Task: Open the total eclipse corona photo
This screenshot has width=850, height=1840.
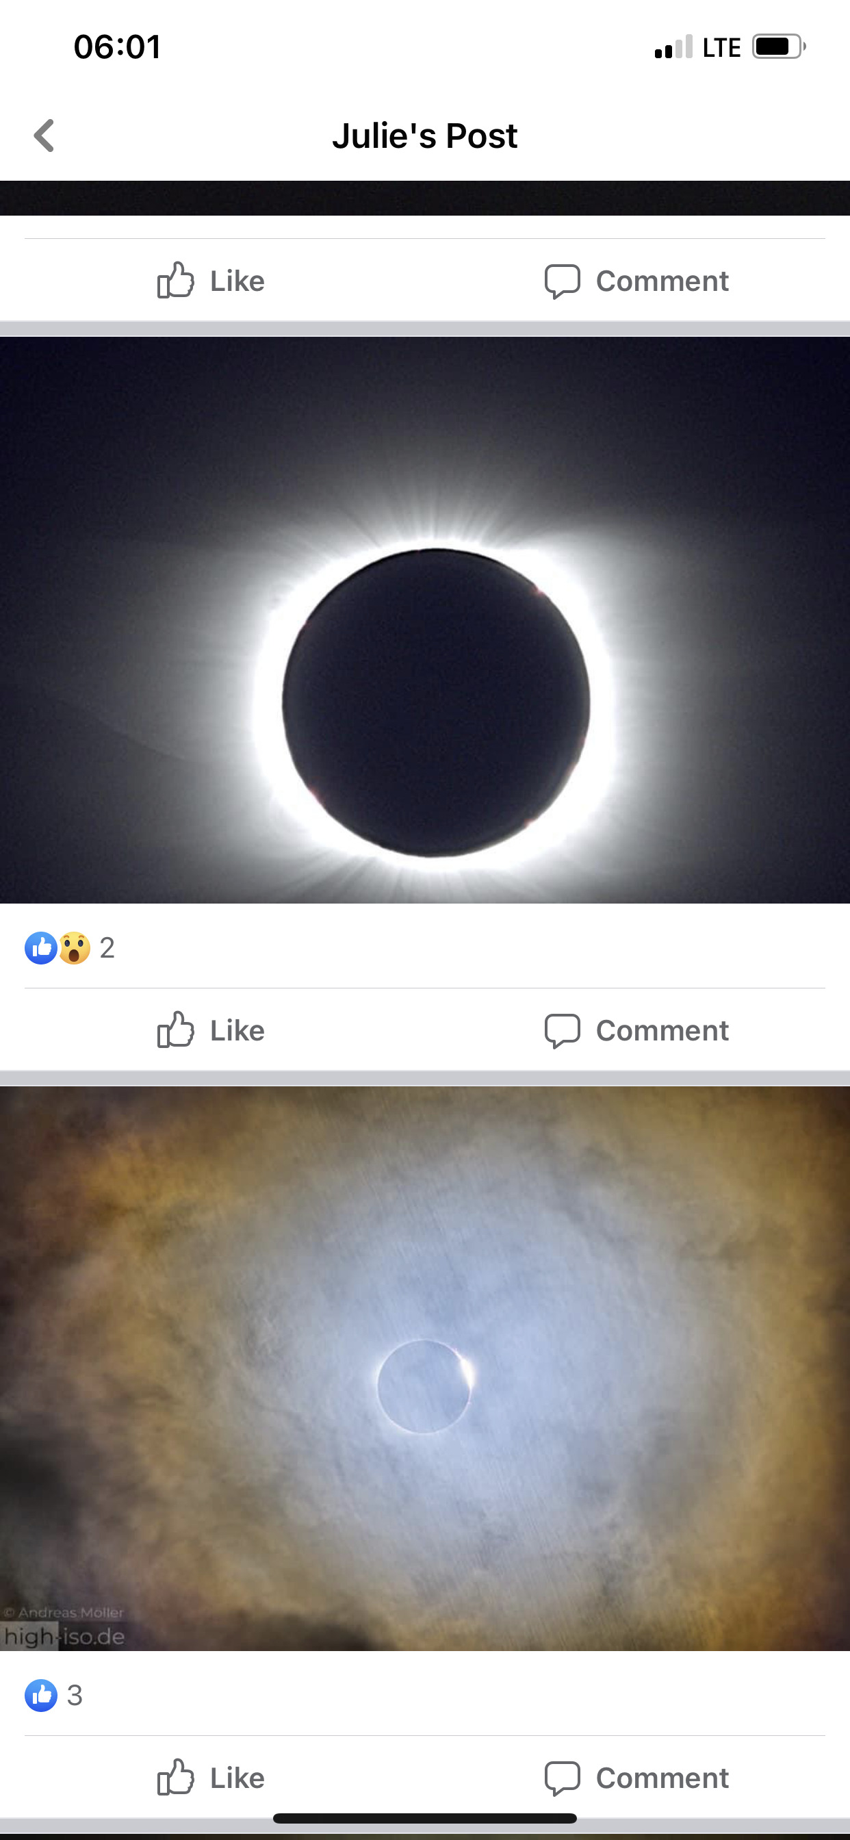Action: pos(425,620)
